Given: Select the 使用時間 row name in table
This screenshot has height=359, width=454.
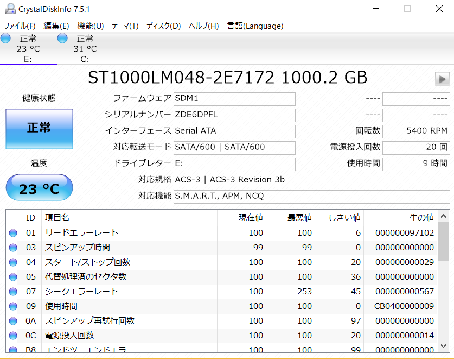Looking at the screenshot, I should point(61,306).
